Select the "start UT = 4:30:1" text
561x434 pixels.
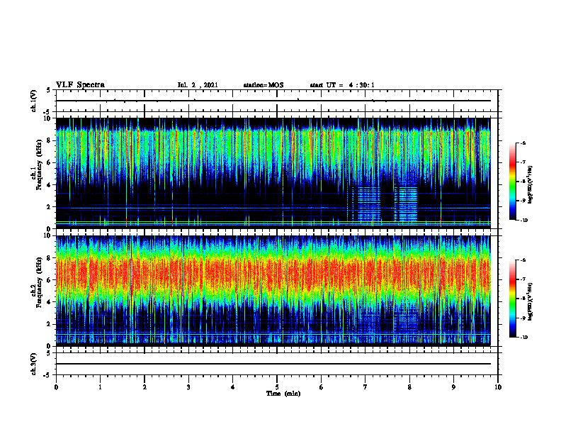click(x=342, y=85)
